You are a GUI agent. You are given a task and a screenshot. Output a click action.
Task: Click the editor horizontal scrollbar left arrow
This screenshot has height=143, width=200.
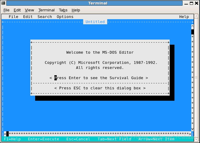click(x=5, y=134)
